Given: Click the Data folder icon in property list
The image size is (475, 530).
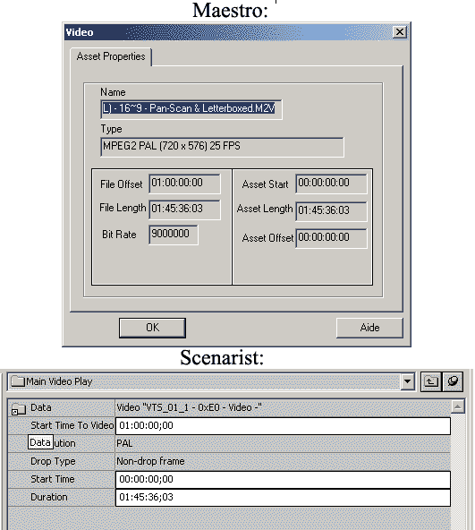Looking at the screenshot, I should click(x=19, y=408).
